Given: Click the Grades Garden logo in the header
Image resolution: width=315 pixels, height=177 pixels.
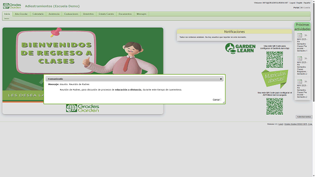Looking at the screenshot, I should 12,6.
